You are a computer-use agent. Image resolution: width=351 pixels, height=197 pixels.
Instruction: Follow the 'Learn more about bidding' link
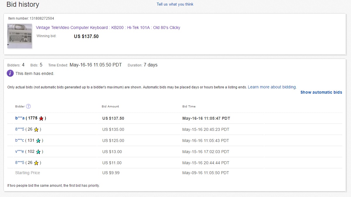(x=272, y=87)
